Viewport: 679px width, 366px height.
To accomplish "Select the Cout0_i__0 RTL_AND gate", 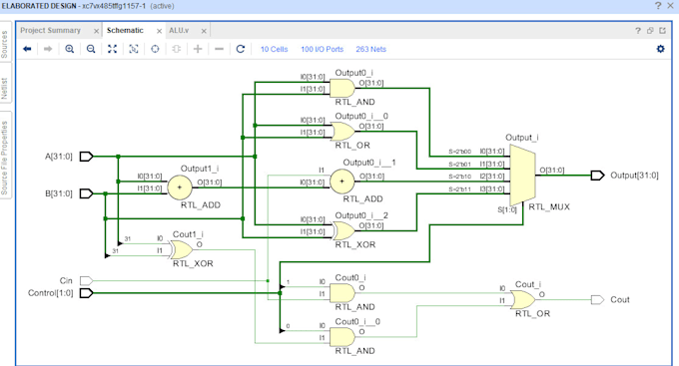I will (342, 337).
